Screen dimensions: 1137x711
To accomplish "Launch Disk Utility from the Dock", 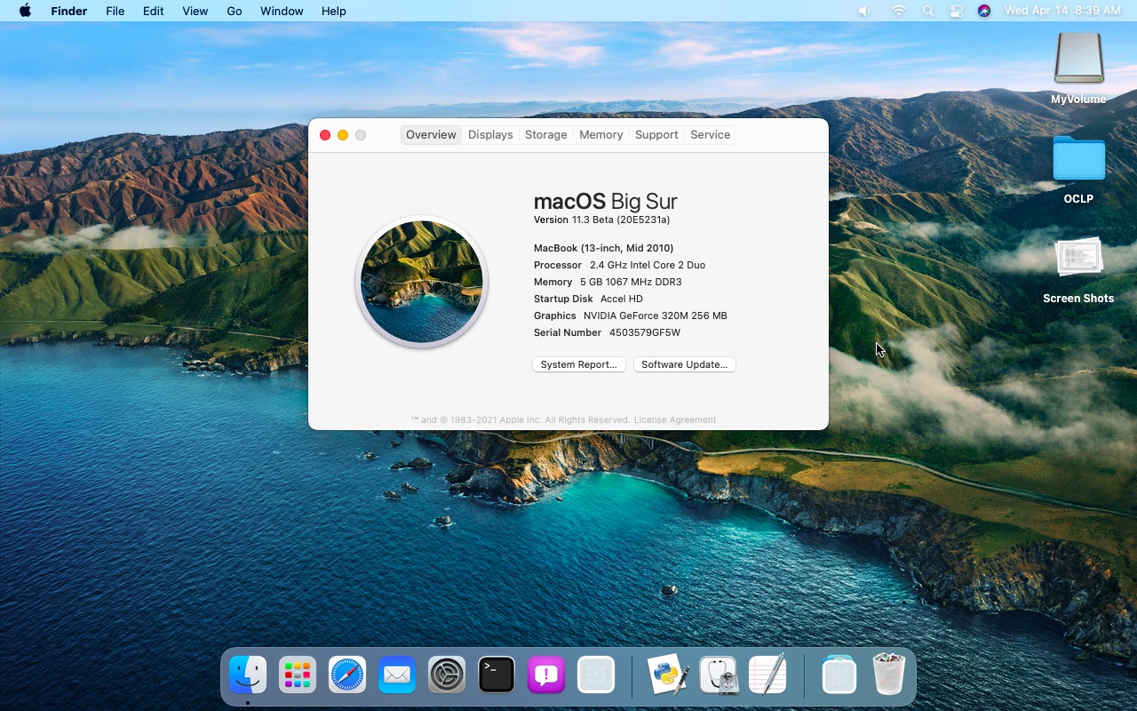I will point(719,675).
